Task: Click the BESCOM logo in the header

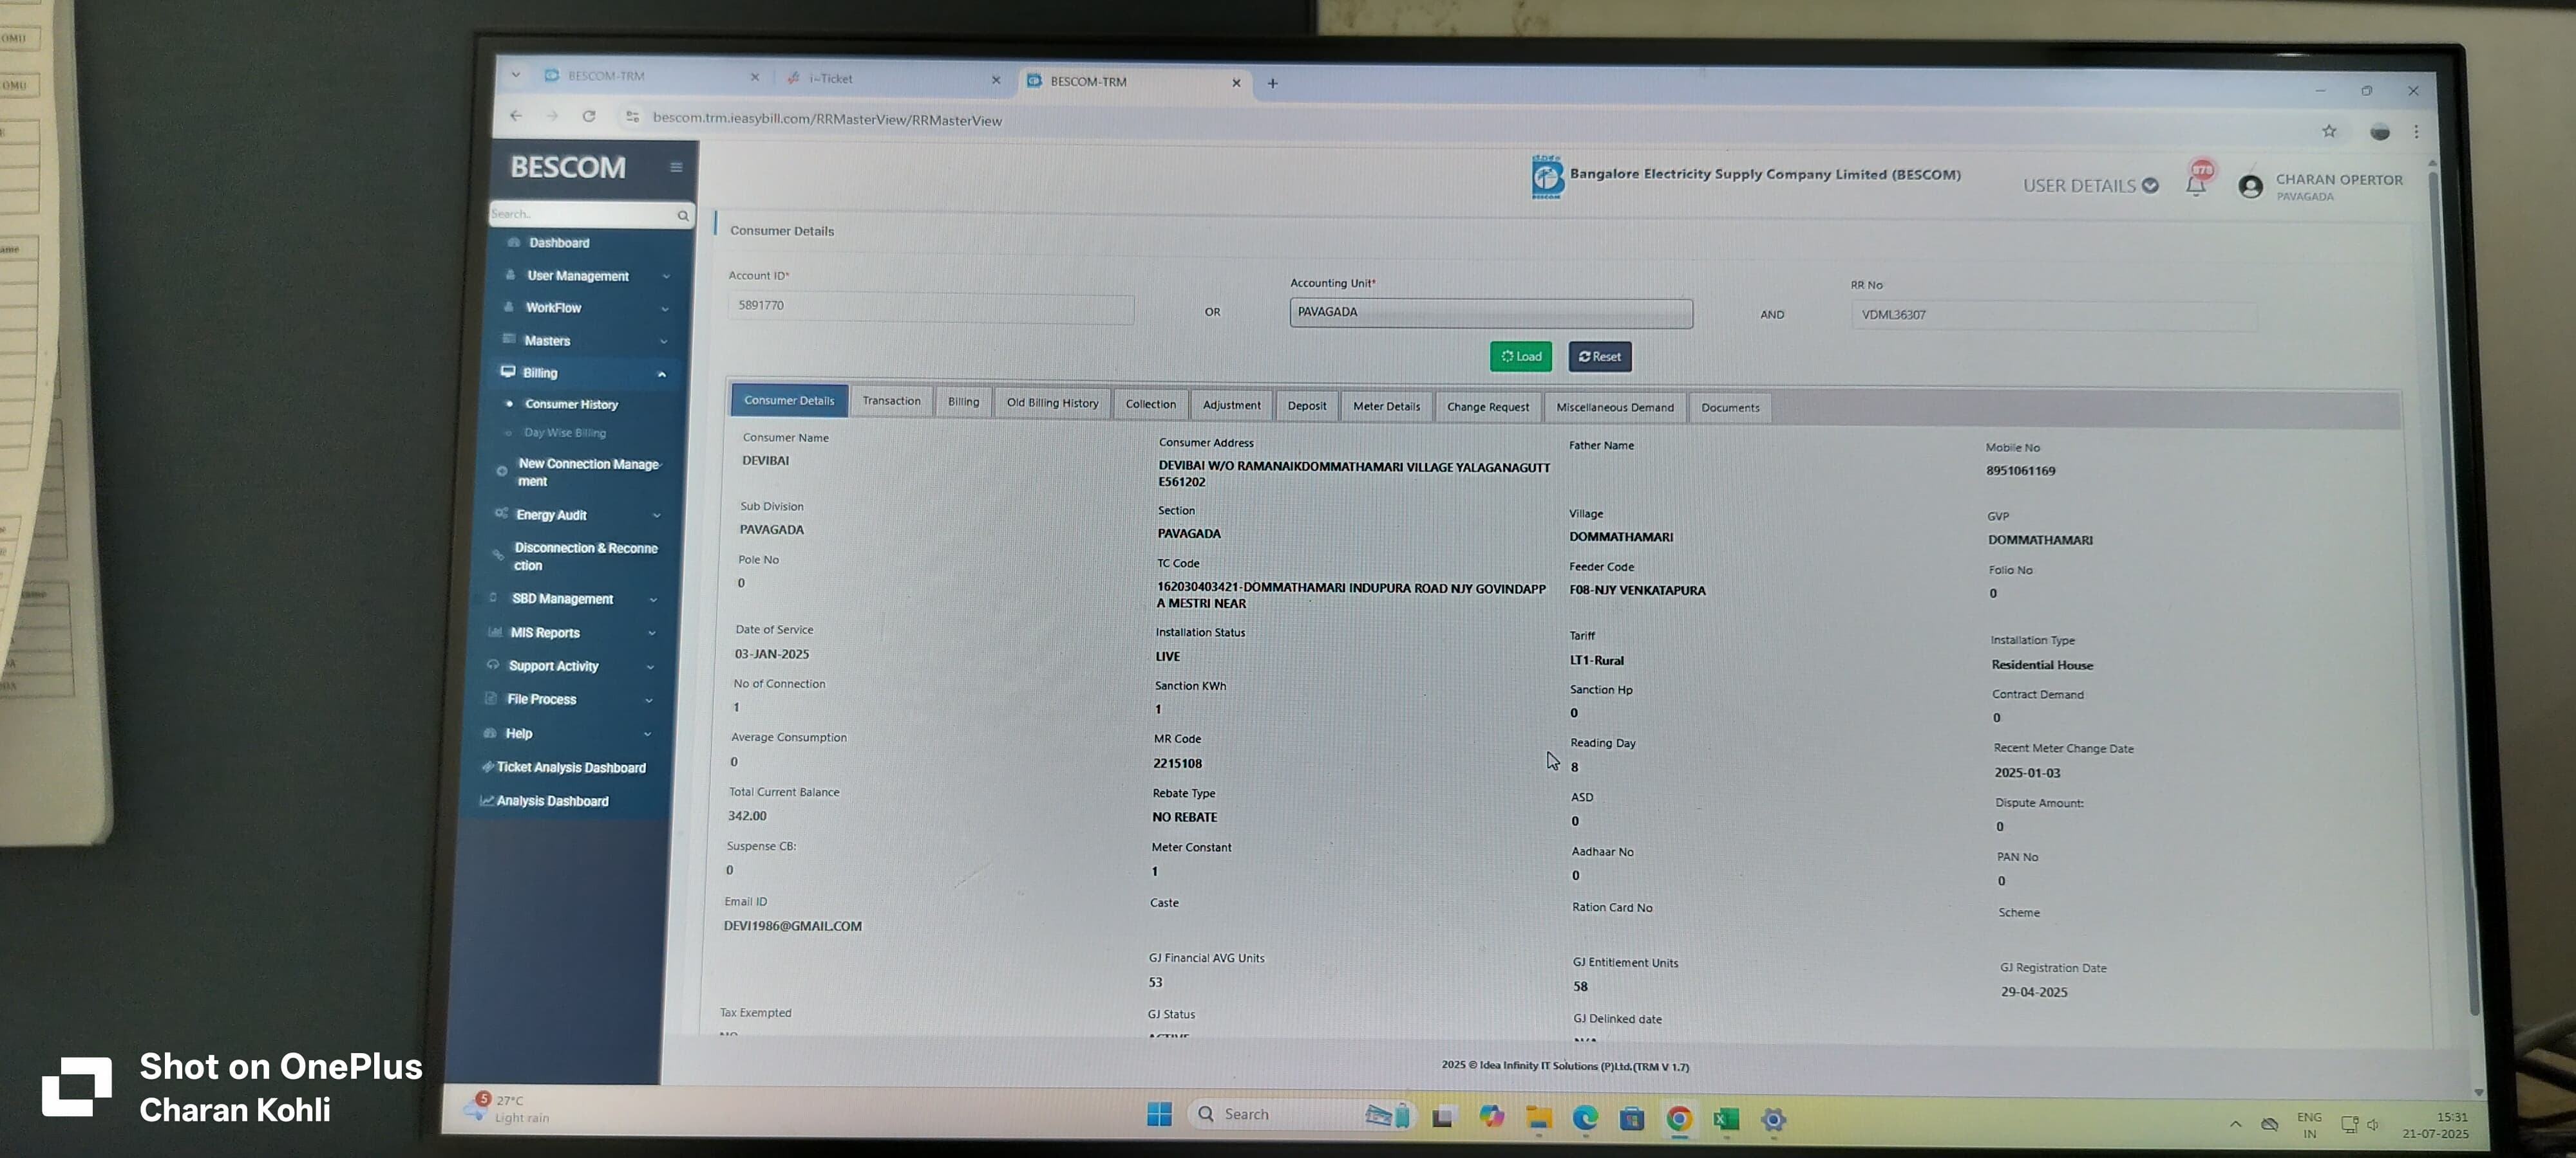Action: pyautogui.click(x=1546, y=178)
